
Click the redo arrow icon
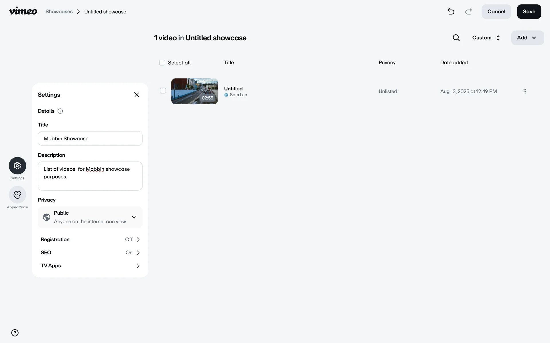coord(468,11)
